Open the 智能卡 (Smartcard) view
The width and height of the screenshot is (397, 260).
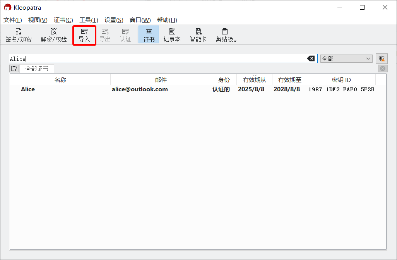click(198, 35)
